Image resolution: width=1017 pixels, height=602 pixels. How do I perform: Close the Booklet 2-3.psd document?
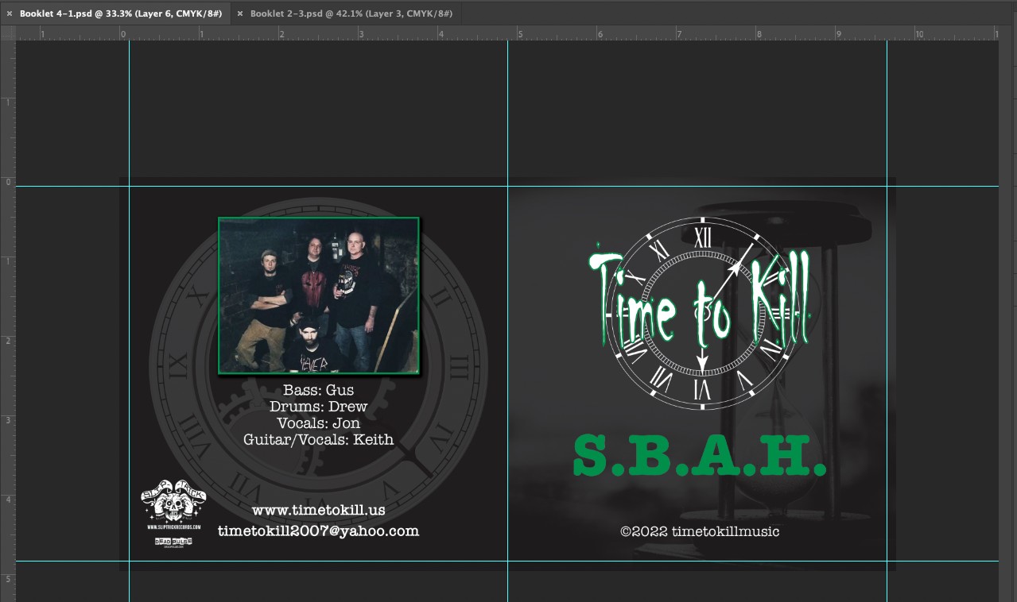[x=239, y=14]
